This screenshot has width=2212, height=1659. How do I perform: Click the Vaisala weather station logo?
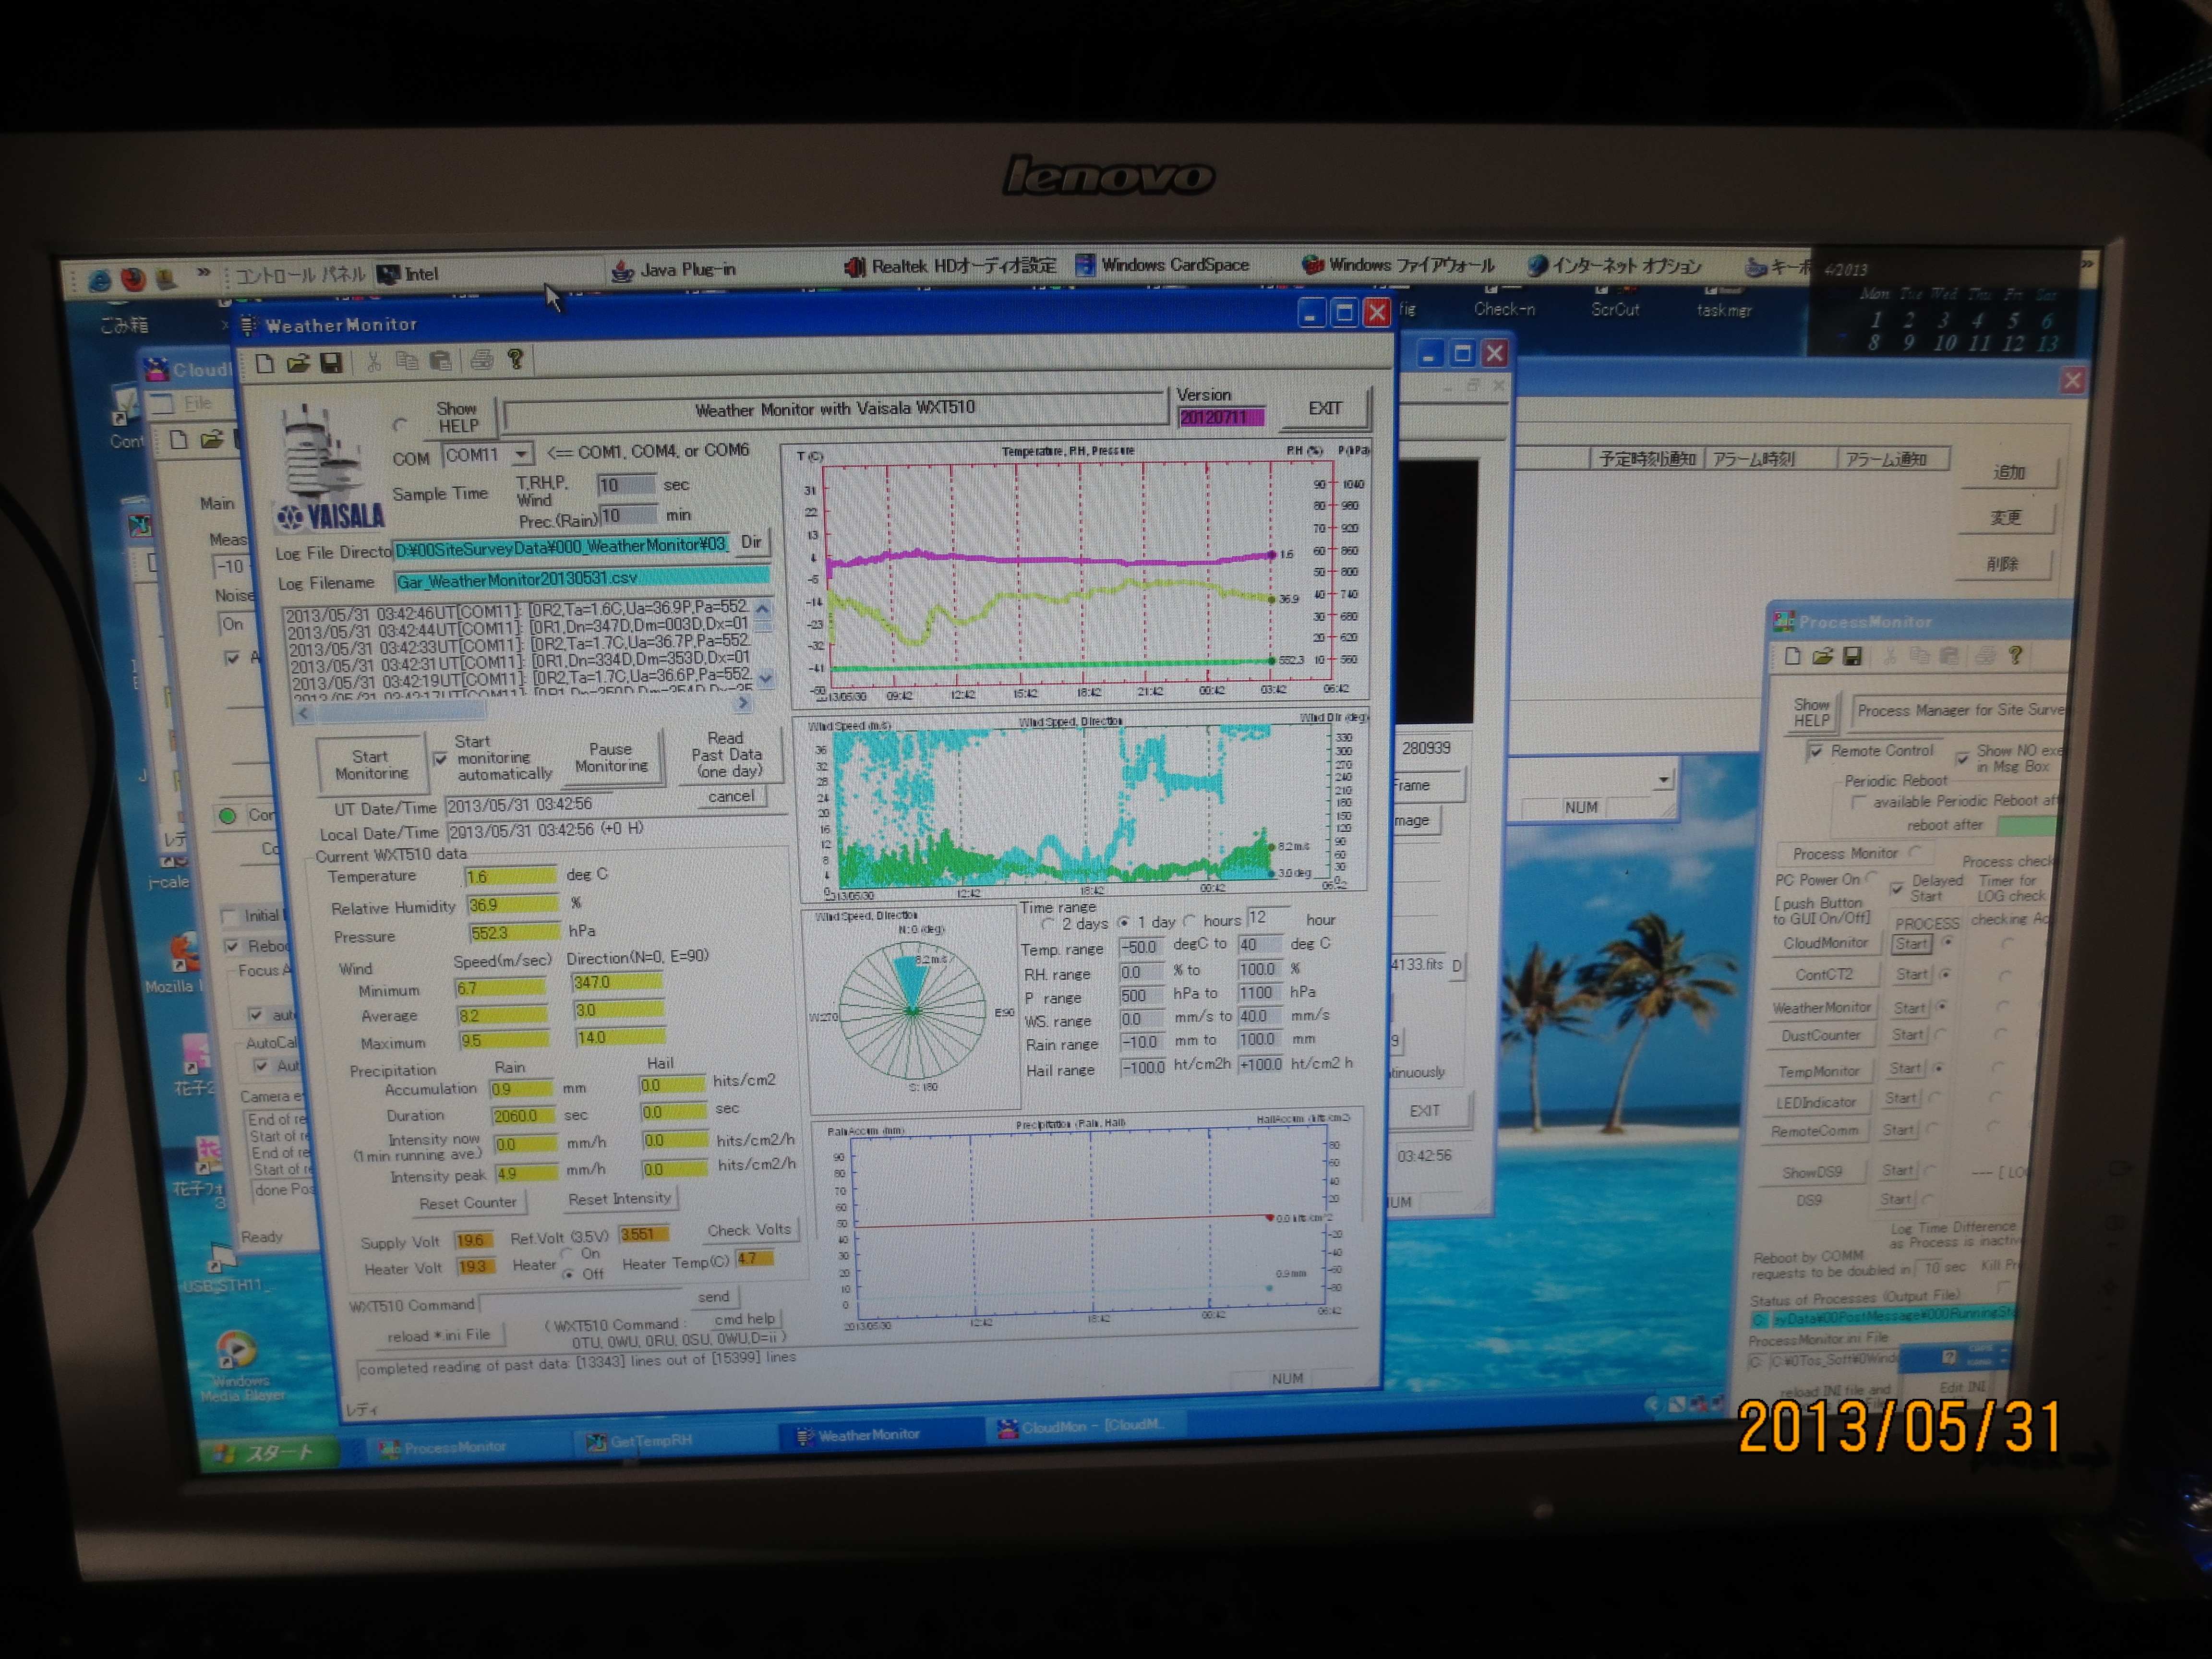[329, 468]
